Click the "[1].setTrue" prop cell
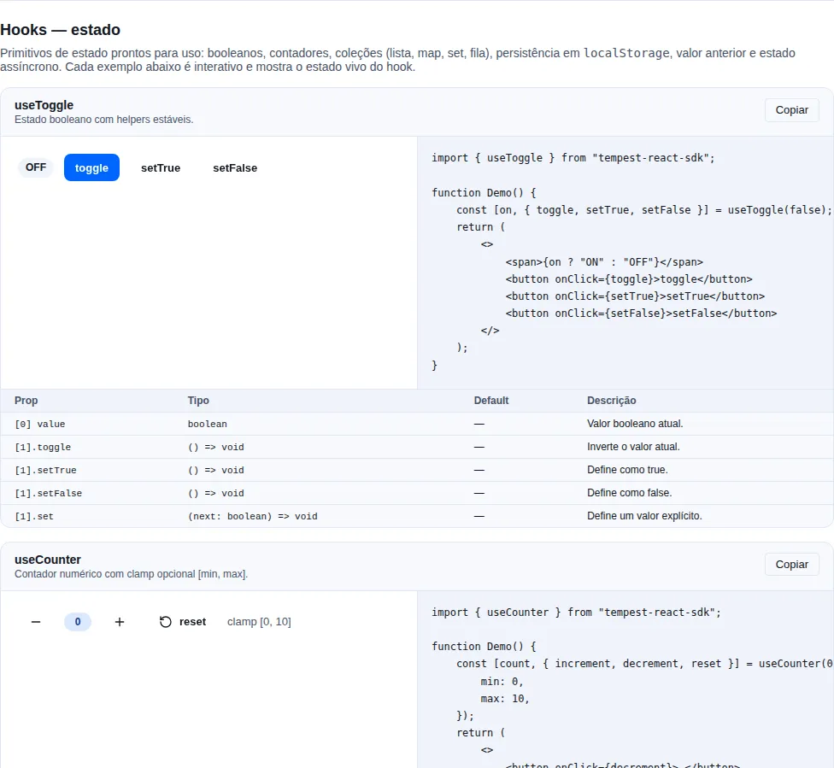 (46, 470)
